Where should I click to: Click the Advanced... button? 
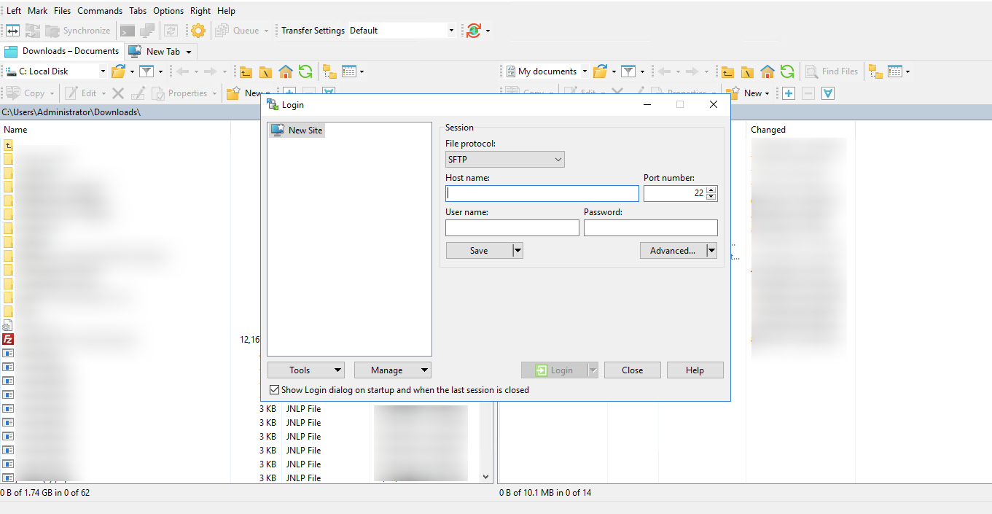[673, 250]
